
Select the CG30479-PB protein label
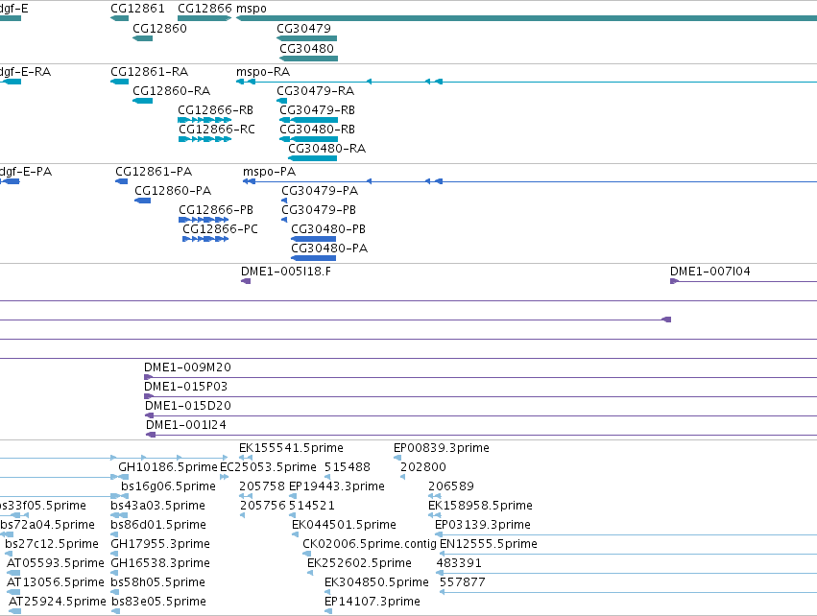coord(319,210)
